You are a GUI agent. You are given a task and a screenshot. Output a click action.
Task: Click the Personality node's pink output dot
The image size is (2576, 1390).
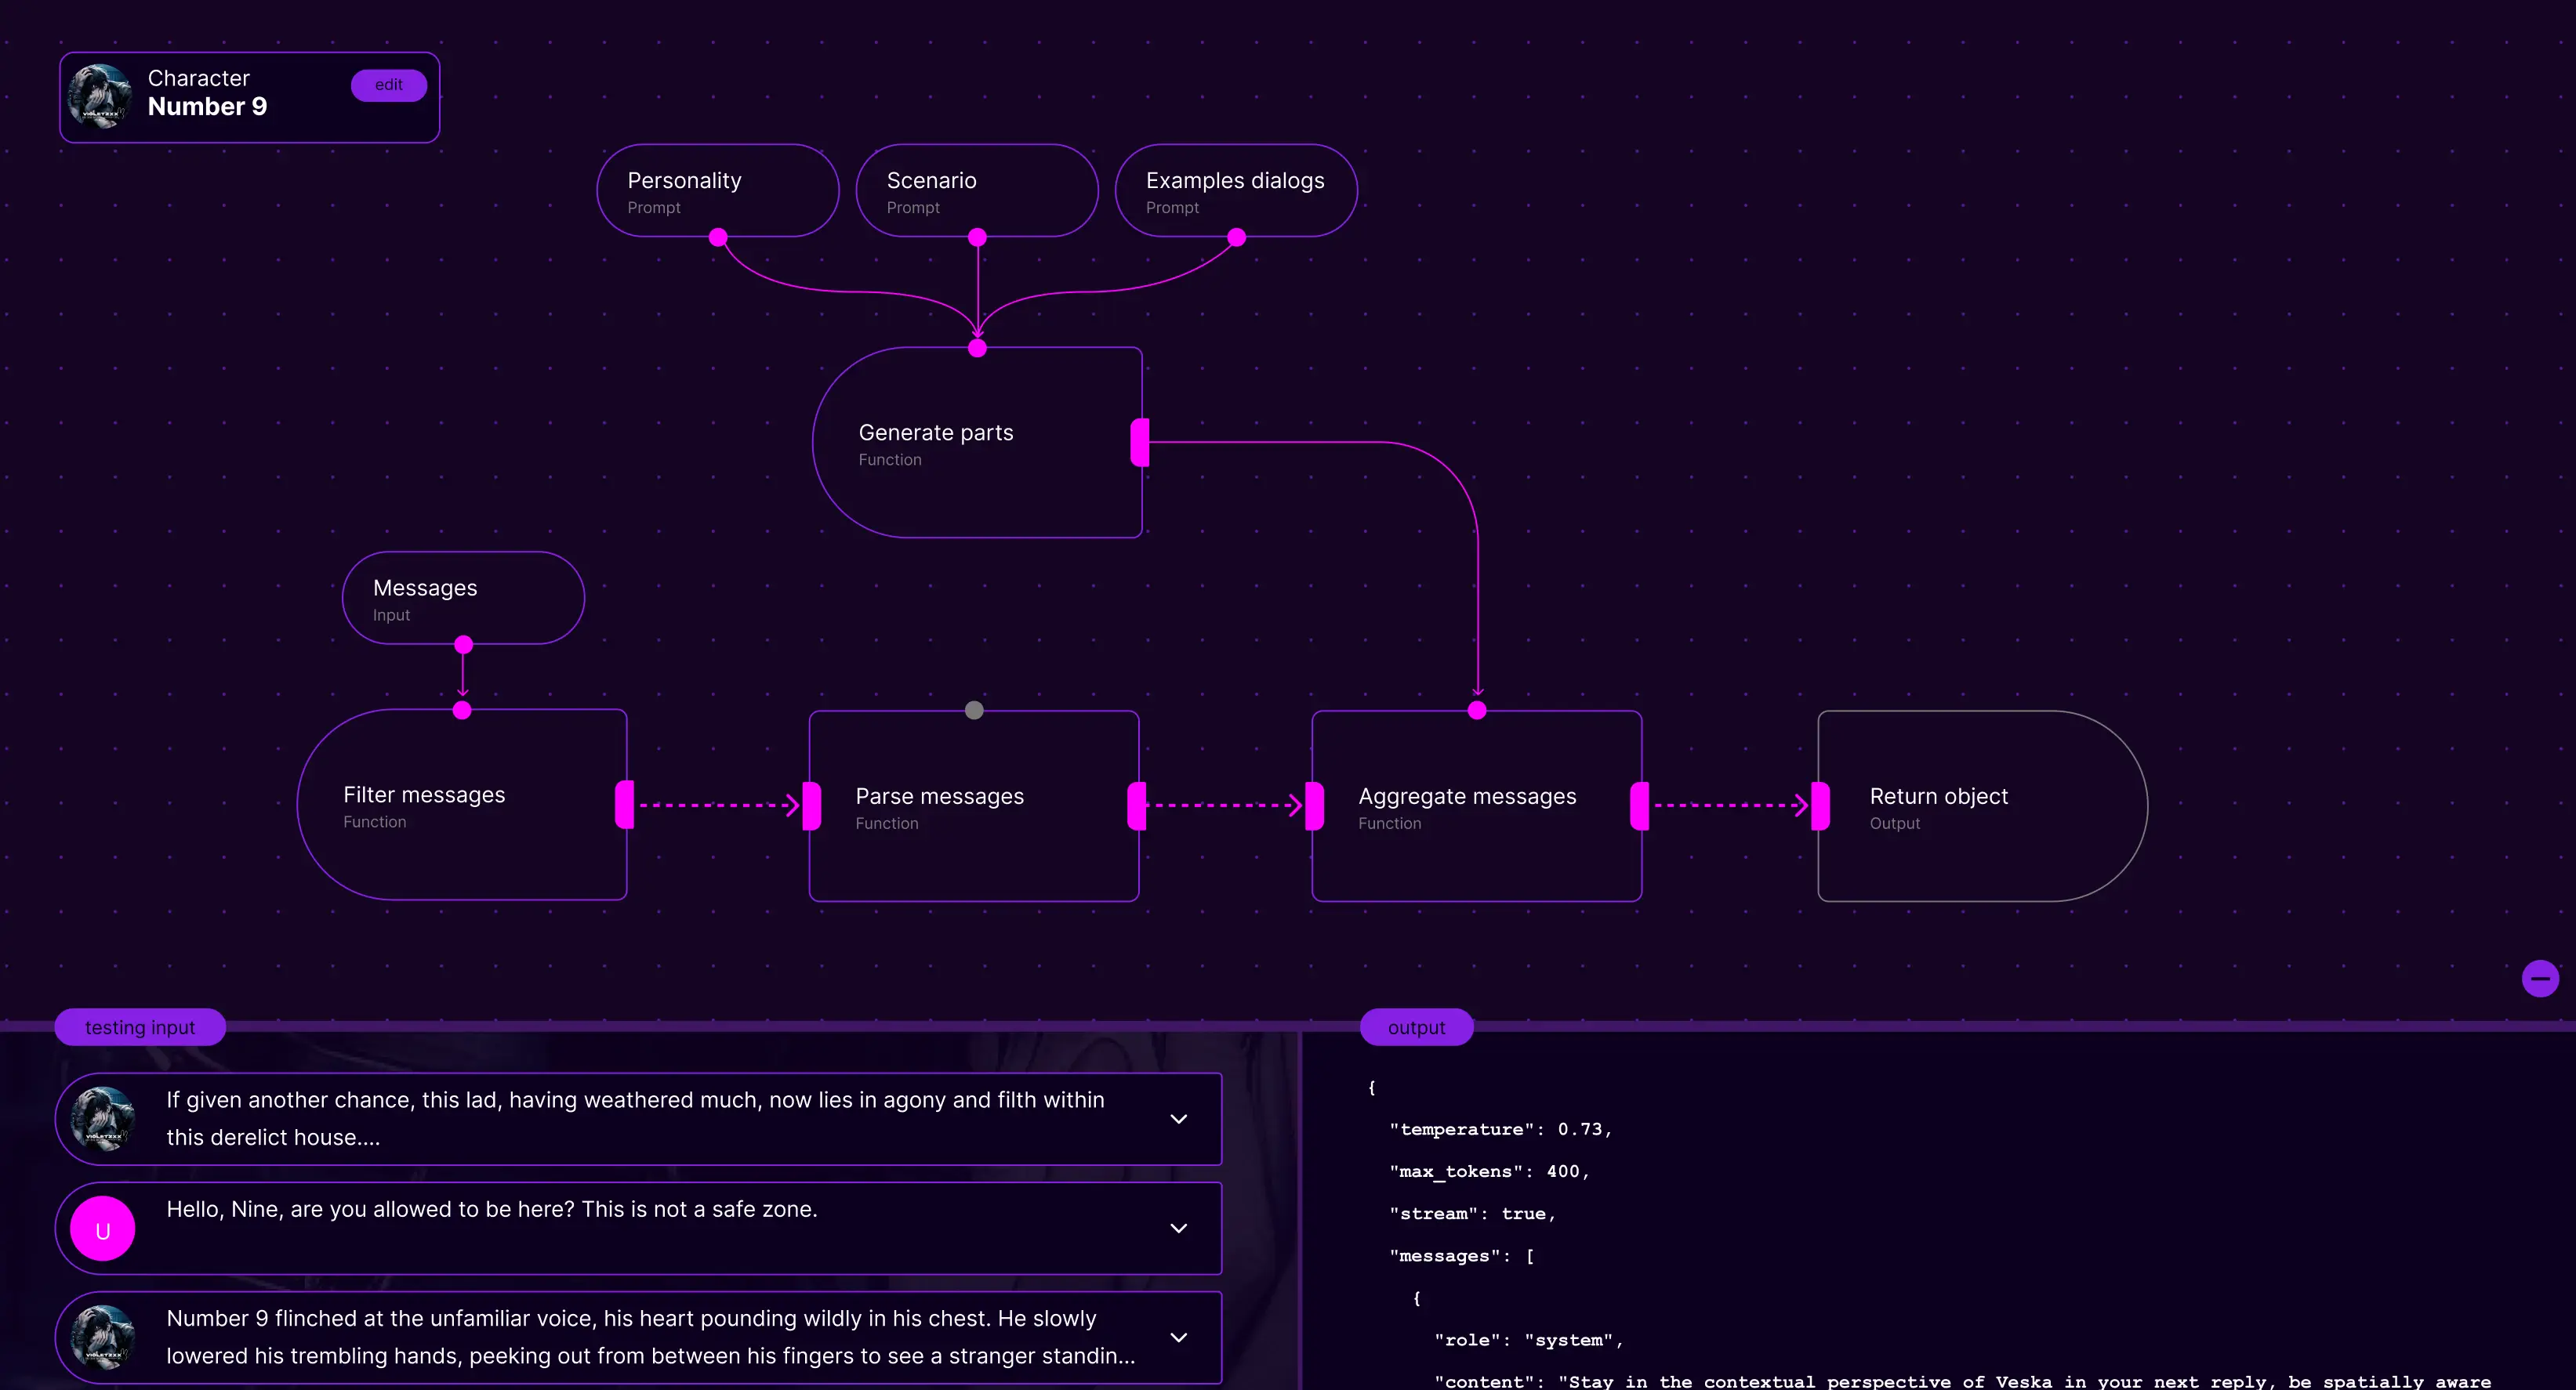[x=718, y=238]
